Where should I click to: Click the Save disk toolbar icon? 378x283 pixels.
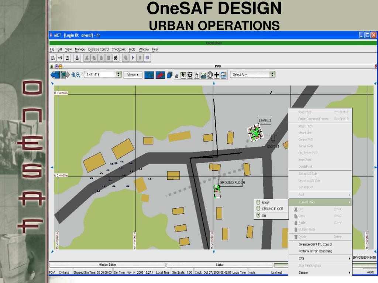pyautogui.click(x=67, y=58)
